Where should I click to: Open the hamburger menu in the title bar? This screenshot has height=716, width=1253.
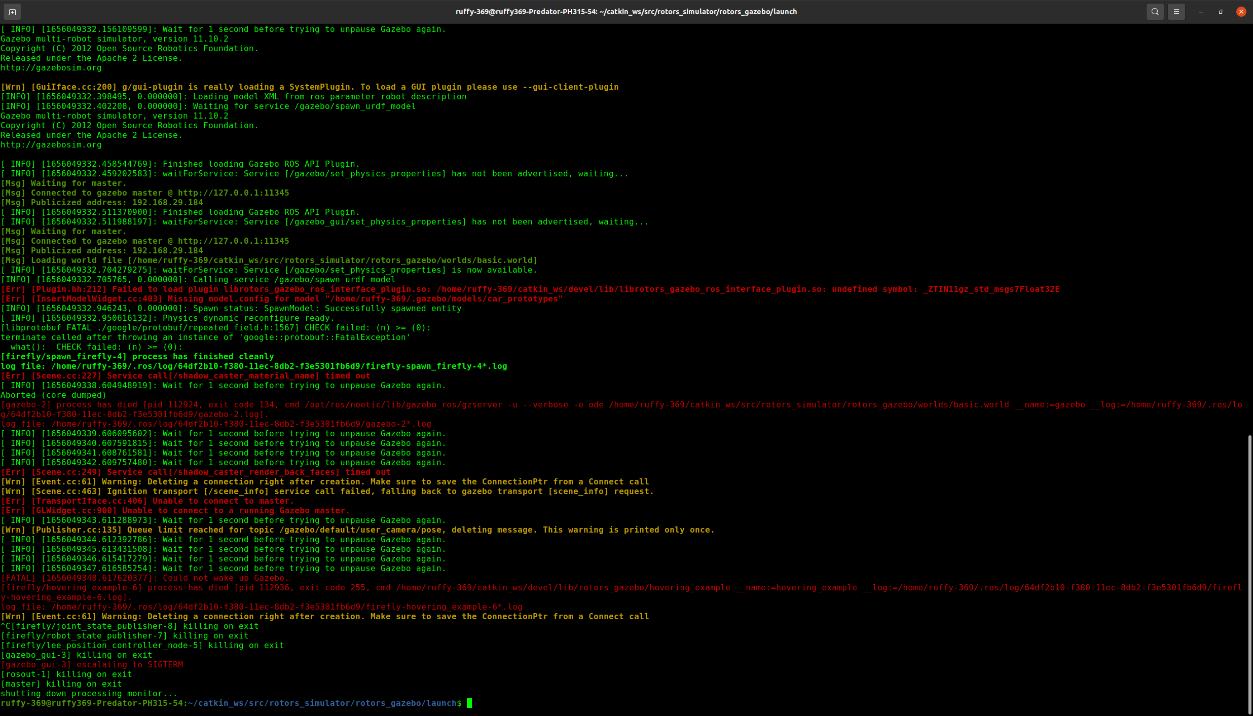[x=1176, y=12]
